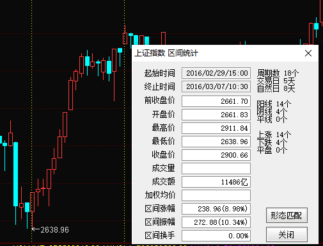Screen dimensions: 323x246
Task: Click the 关闭 button
Action: tap(287, 234)
